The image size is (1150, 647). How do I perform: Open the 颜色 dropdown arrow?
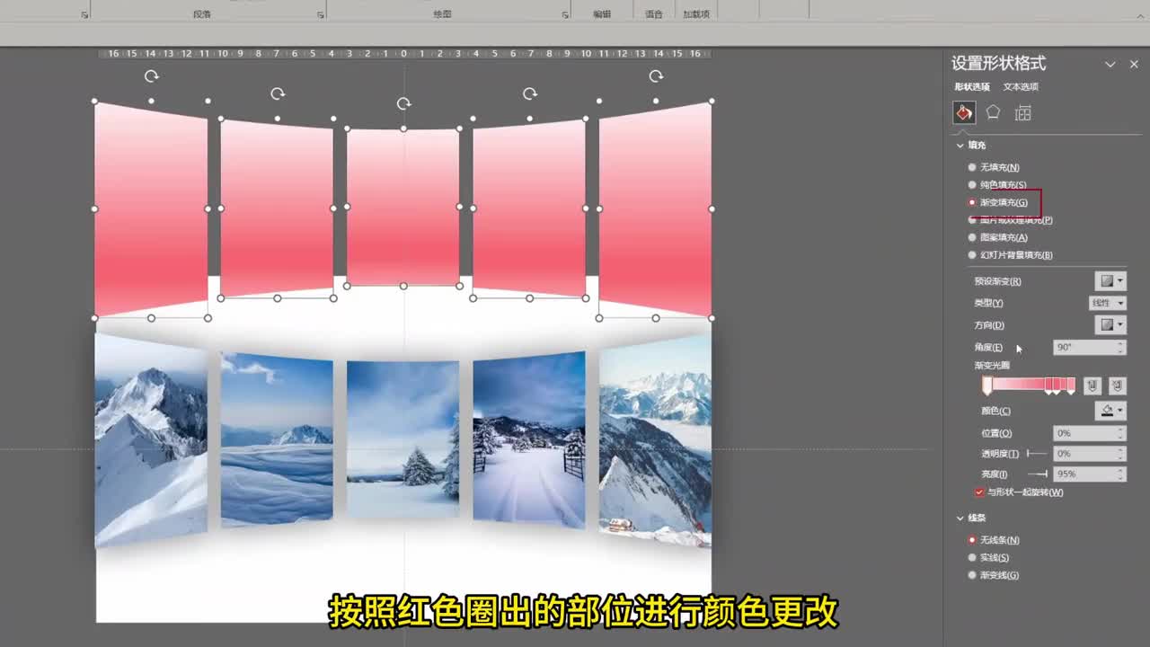(1120, 410)
